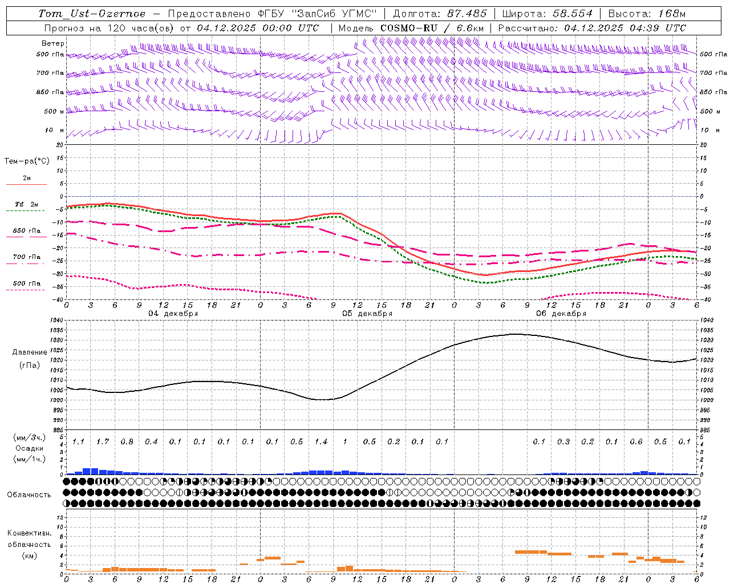Click the '(мм/3ч.)' precipitation unit label
Viewport: 730px width, 584px height.
29,437
